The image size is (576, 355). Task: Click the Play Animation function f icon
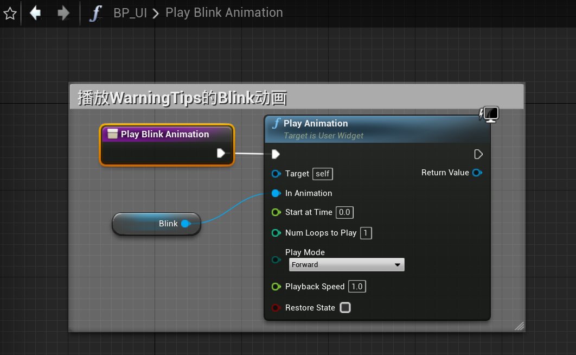pos(276,123)
